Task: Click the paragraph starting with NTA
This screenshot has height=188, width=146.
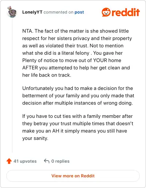Action: 77,53
